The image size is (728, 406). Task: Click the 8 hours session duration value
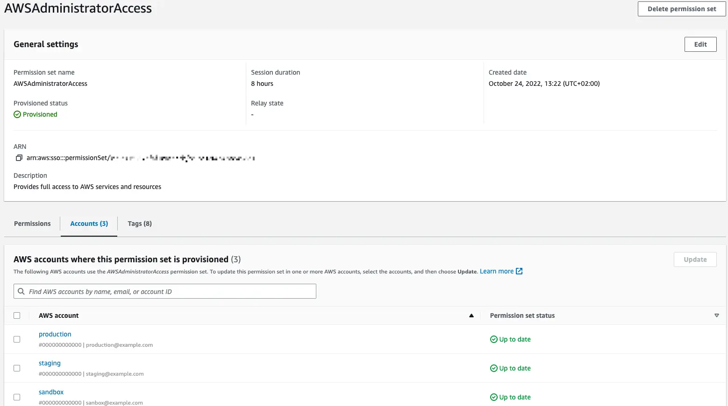262,84
